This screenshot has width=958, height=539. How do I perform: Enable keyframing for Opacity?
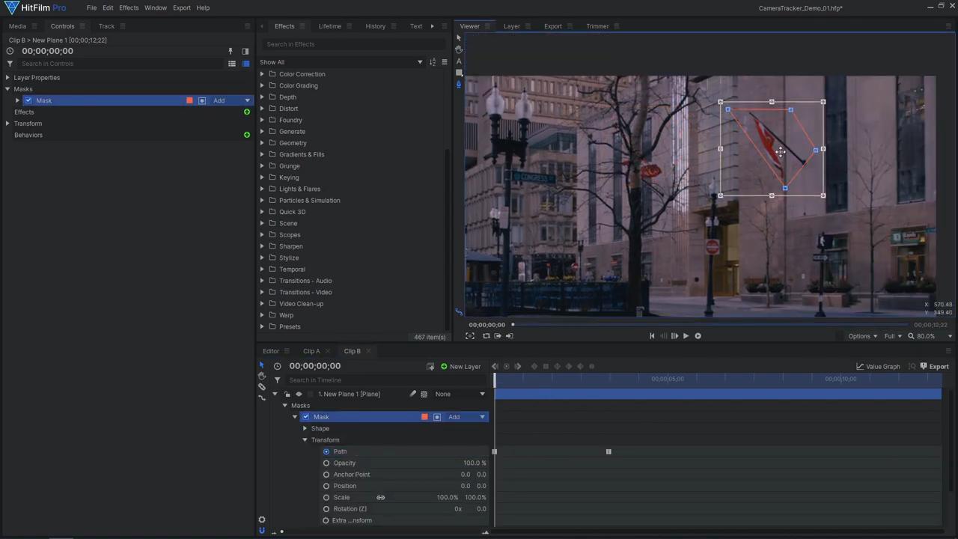pos(326,463)
